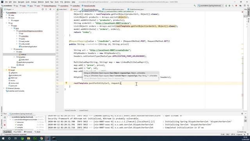The image size is (250, 141).
Task: Open File Explorer from taskbar
Action: pos(29,138)
